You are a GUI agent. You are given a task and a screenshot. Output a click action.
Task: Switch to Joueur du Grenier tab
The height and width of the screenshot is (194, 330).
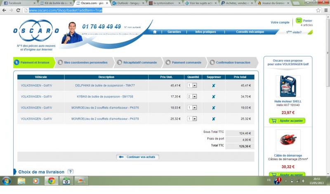(x=273, y=3)
